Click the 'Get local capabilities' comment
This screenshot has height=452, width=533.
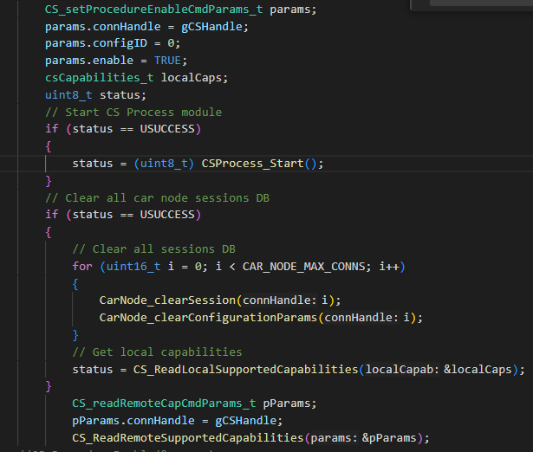click(157, 352)
